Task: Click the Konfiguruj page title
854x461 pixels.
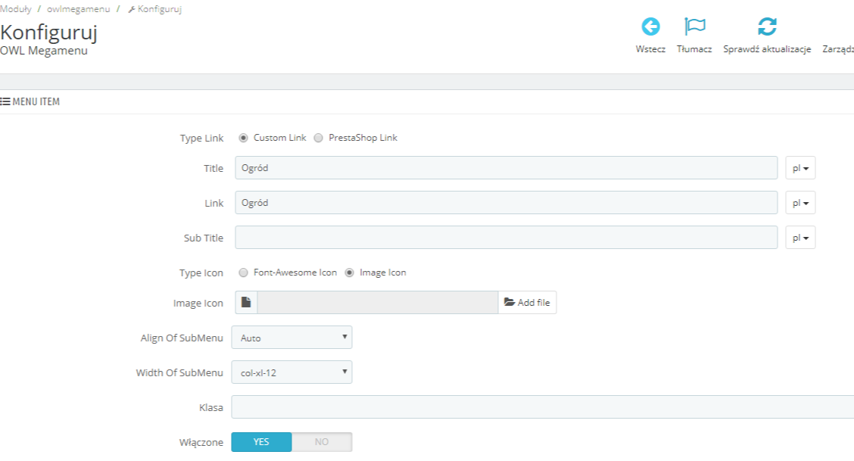Action: [48, 33]
